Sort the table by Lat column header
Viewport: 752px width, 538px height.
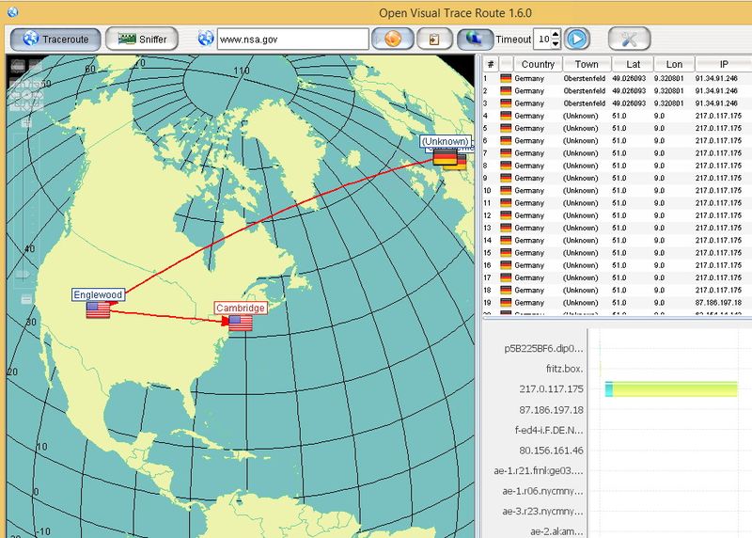pos(633,64)
